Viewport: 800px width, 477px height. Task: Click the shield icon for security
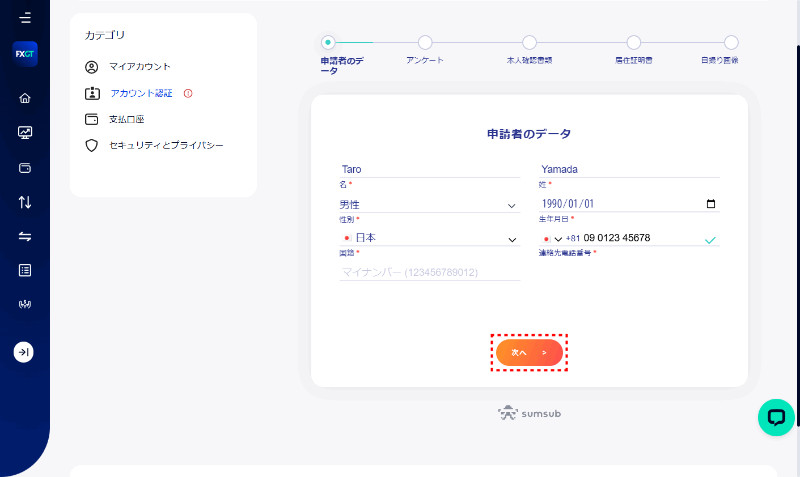point(92,146)
